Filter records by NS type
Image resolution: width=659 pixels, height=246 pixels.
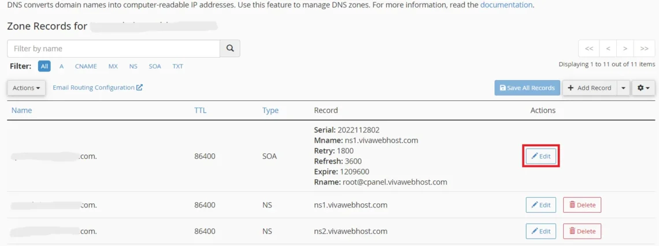(133, 66)
